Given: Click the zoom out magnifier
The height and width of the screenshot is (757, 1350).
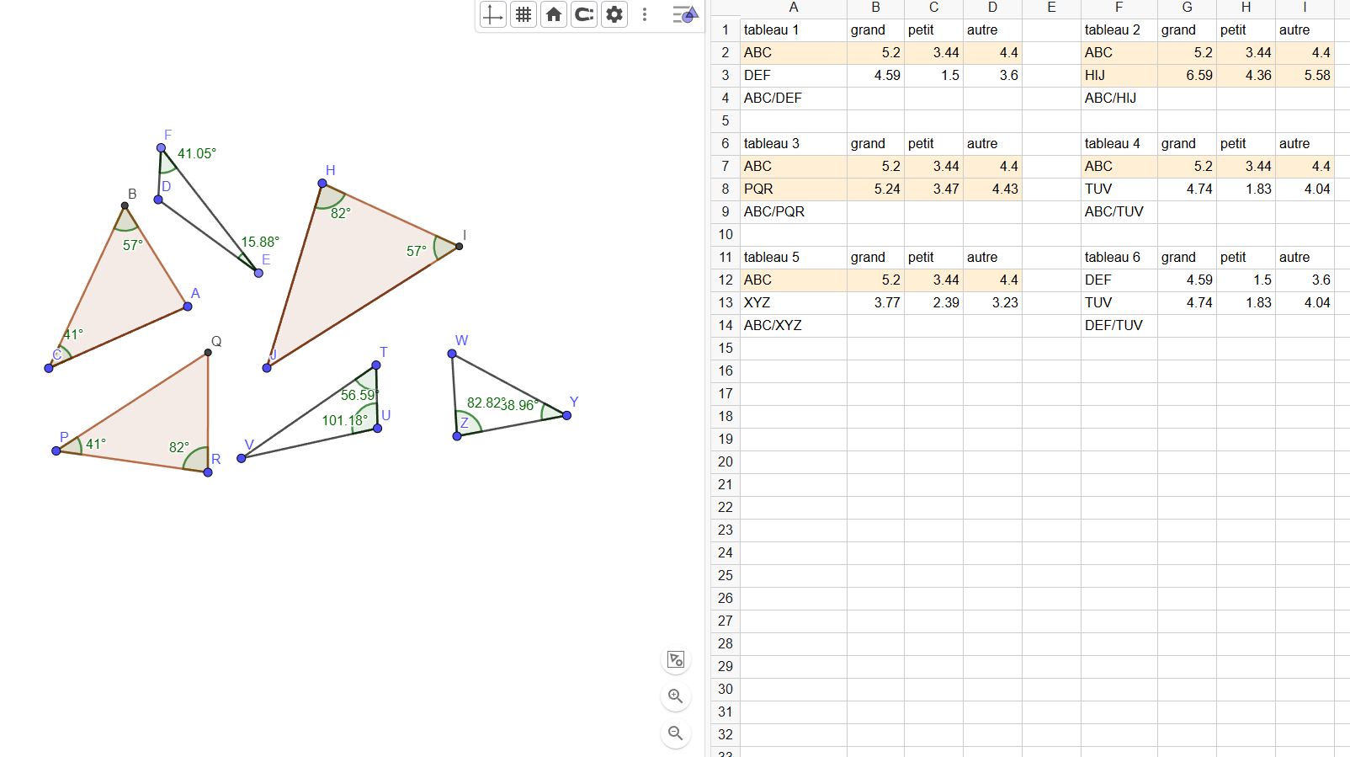Looking at the screenshot, I should pyautogui.click(x=676, y=733).
